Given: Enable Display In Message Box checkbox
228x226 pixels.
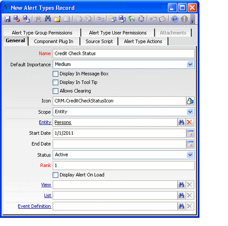Looking at the screenshot, I should click(55, 74).
